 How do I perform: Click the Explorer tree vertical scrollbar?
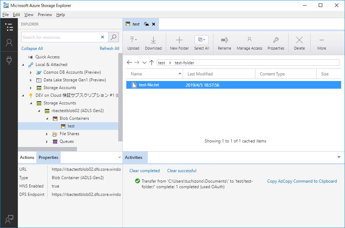tap(120, 97)
